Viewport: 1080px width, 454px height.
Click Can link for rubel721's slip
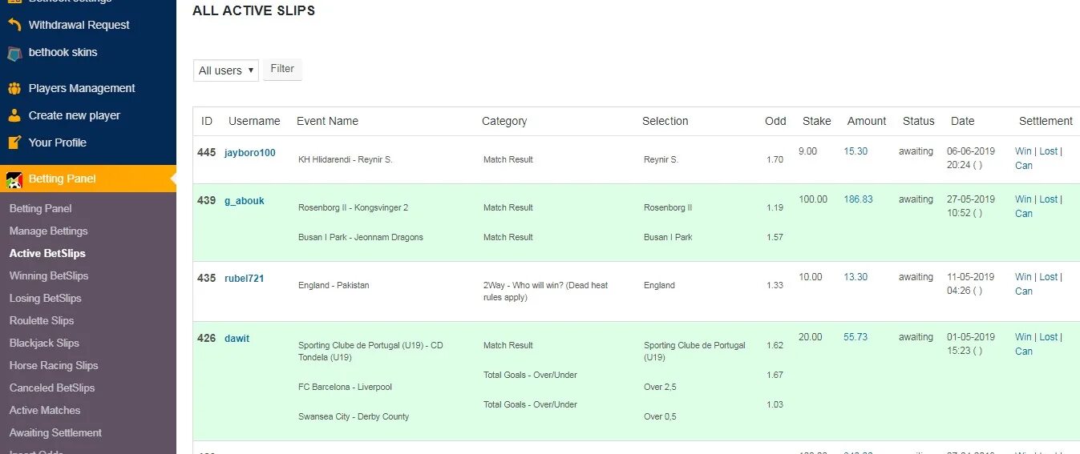[1024, 291]
